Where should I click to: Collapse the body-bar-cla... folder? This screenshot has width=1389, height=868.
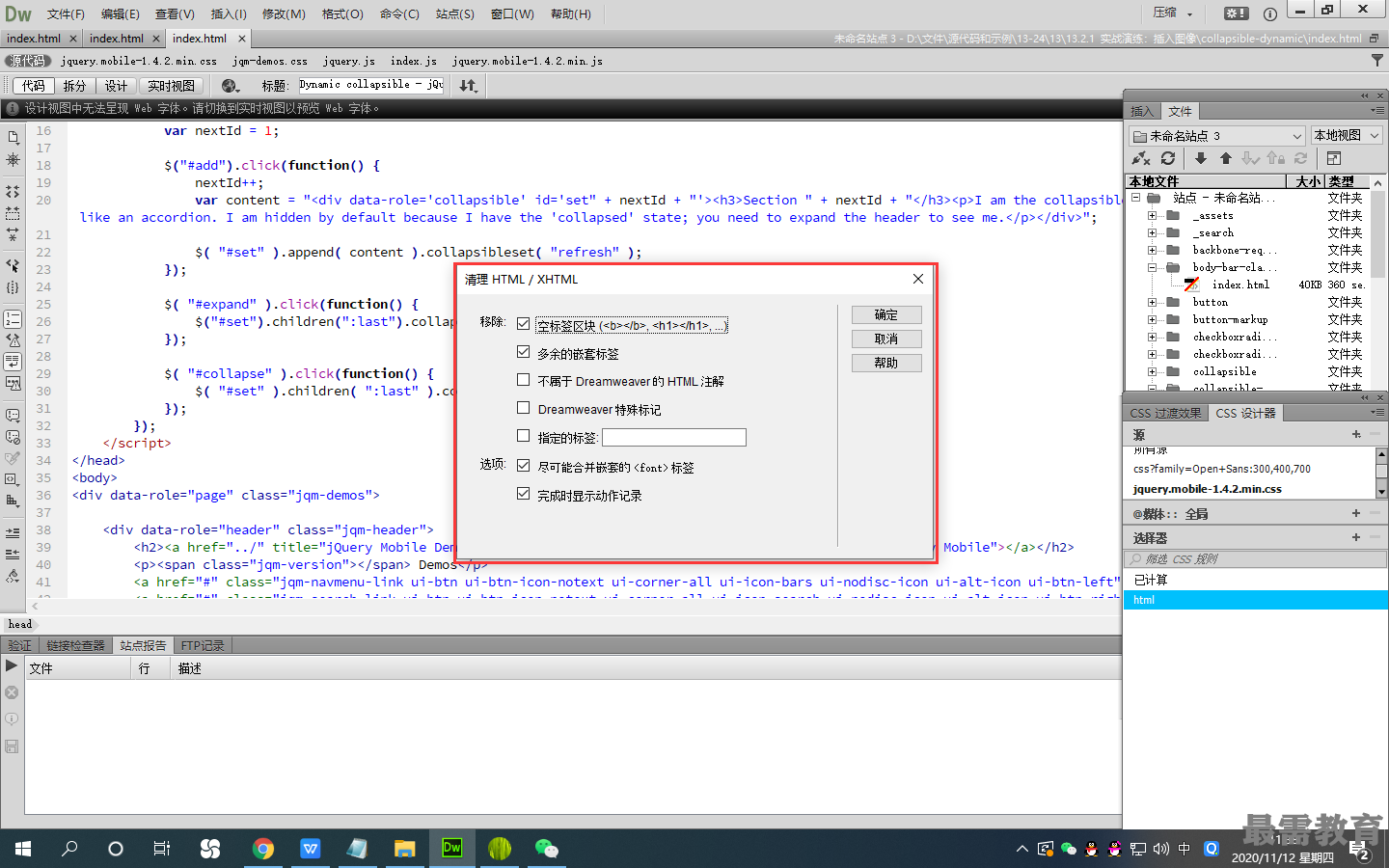pos(1152,267)
